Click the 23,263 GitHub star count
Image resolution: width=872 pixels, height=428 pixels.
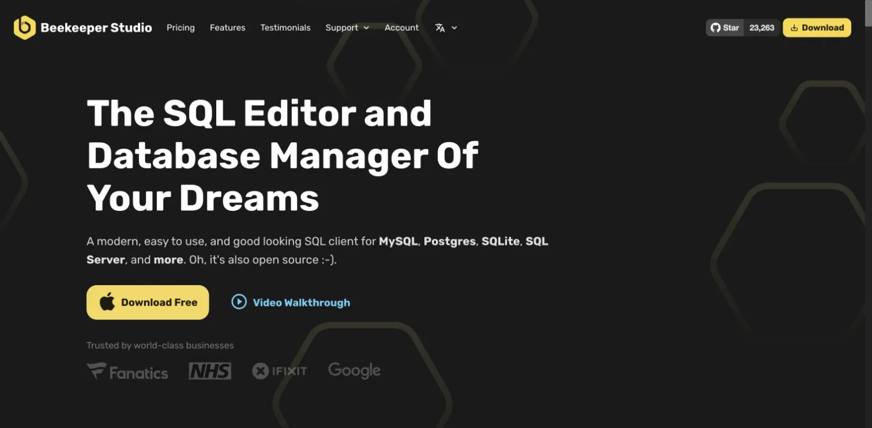coord(762,28)
